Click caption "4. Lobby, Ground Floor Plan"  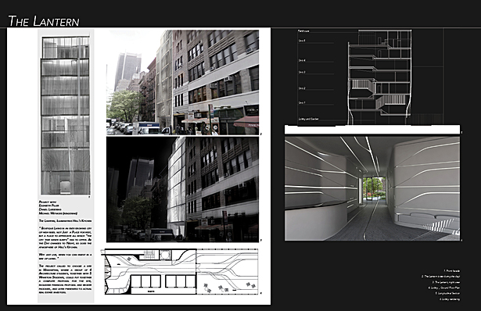444,288
